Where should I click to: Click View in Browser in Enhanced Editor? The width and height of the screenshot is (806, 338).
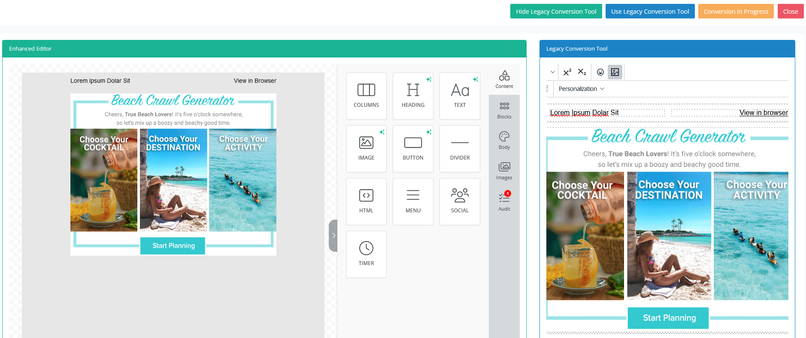[255, 81]
